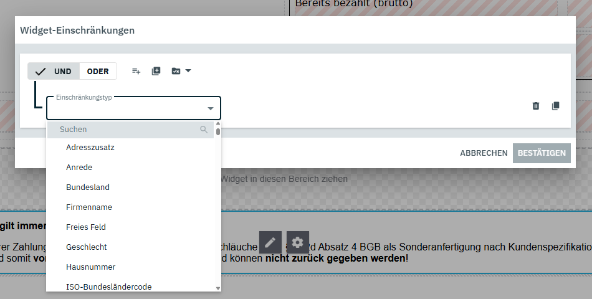Select Adresszusatz from the list
Image resolution: width=592 pixels, height=299 pixels.
click(90, 148)
